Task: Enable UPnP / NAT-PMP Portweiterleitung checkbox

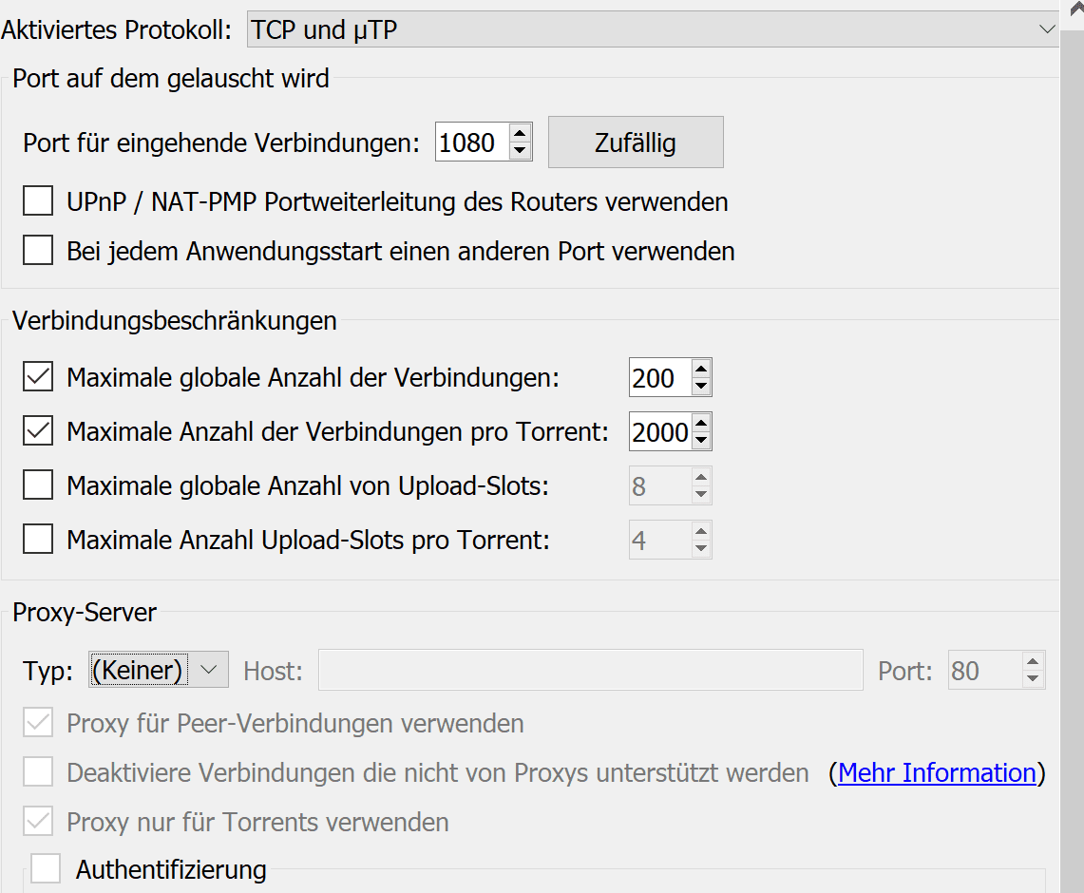Action: (x=38, y=200)
